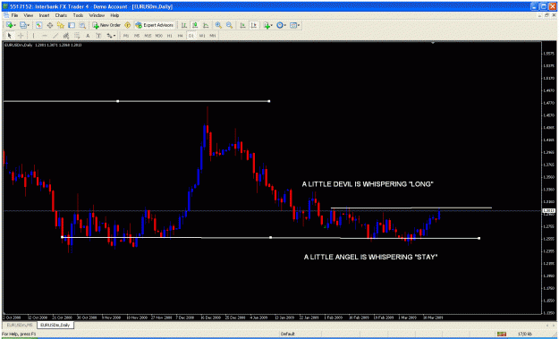Switch to the MN monthly timeframe

(x=213, y=36)
